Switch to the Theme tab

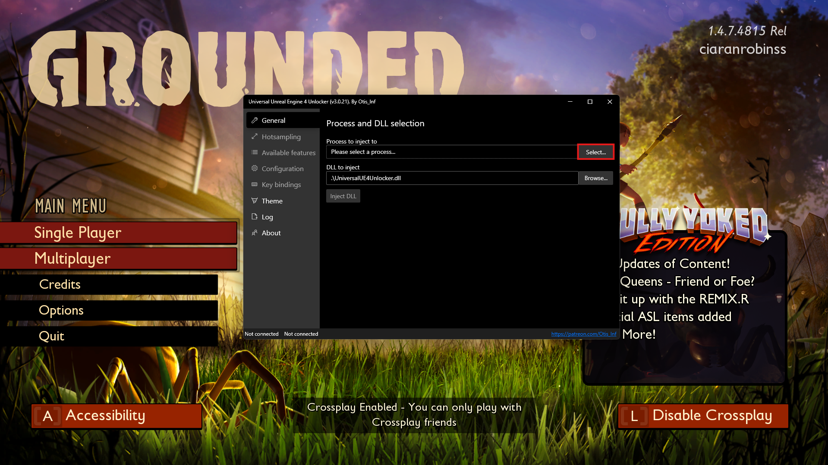coord(283,201)
